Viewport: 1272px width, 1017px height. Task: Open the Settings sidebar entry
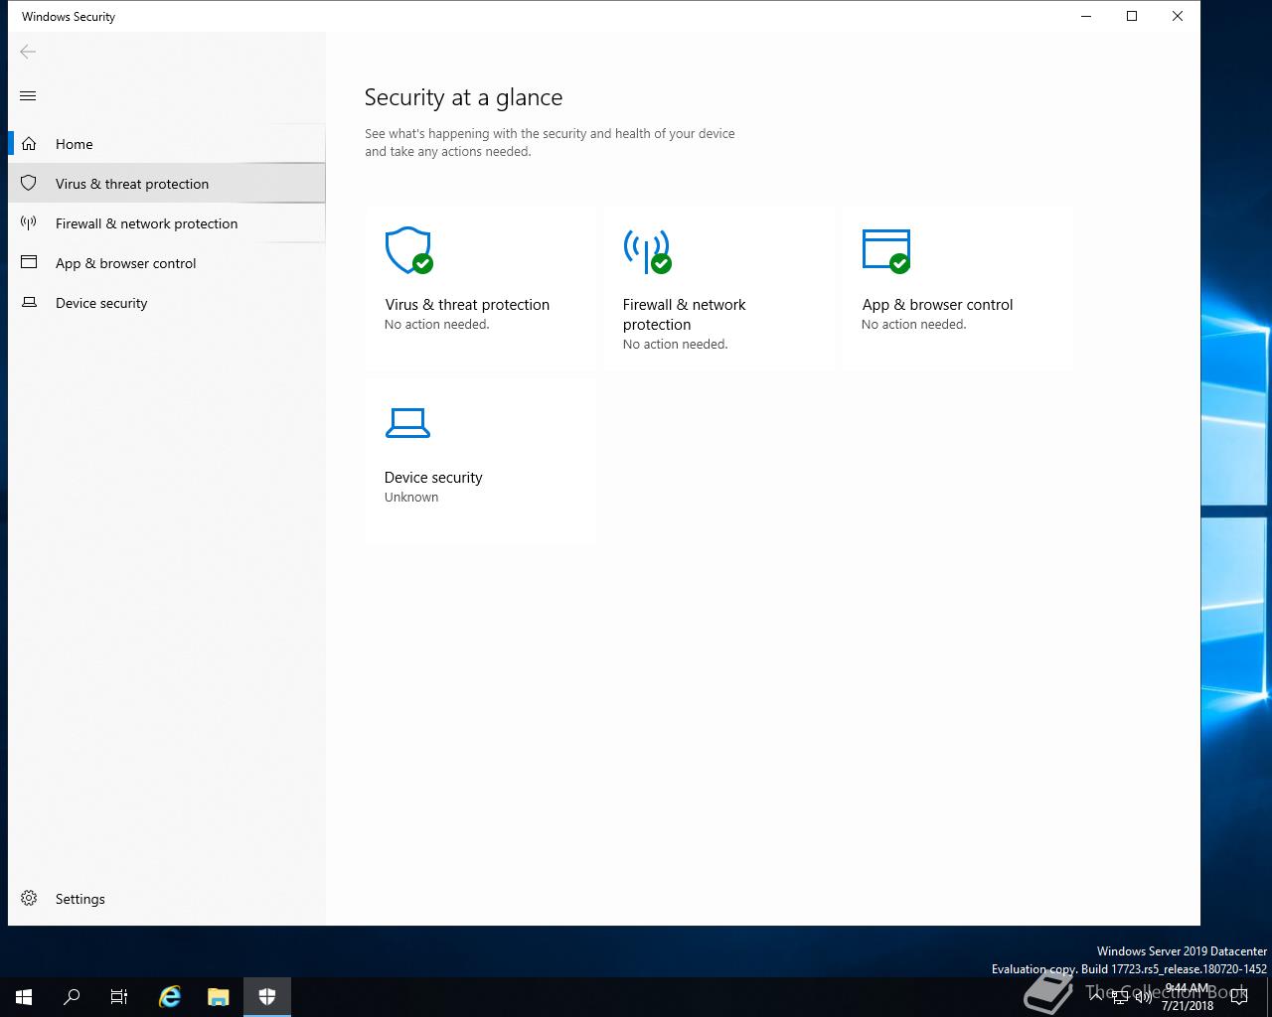(x=167, y=898)
